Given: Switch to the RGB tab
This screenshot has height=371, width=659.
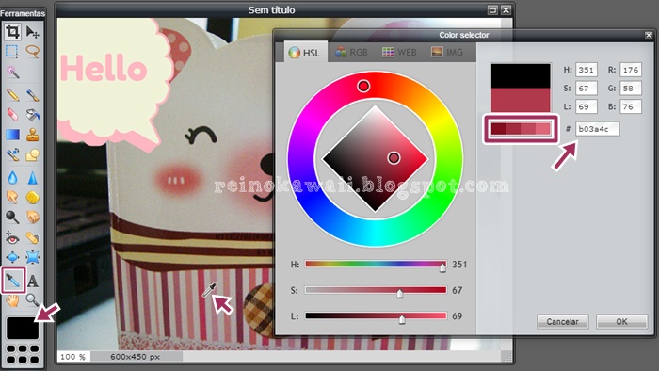Looking at the screenshot, I should pyautogui.click(x=352, y=53).
